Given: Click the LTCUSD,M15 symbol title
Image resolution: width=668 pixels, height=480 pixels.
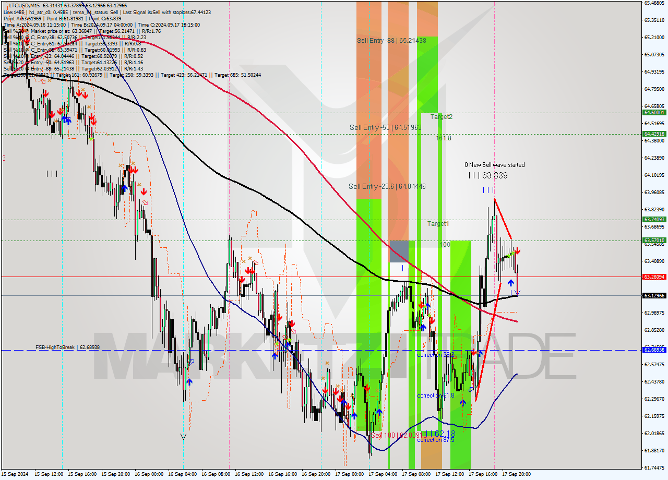Looking at the screenshot, I should pos(25,5).
